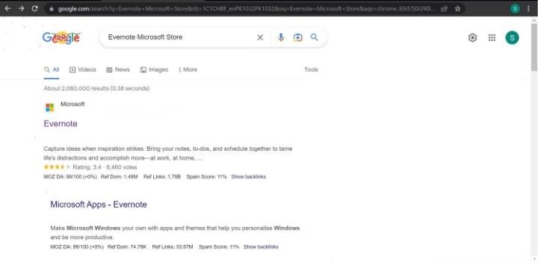Go back using browser back arrow
549x271 pixels.
click(x=7, y=8)
